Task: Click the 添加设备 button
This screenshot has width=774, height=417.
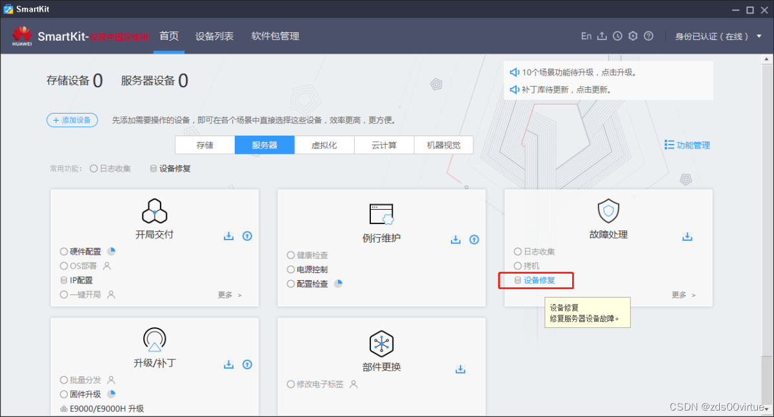Action: click(x=72, y=120)
